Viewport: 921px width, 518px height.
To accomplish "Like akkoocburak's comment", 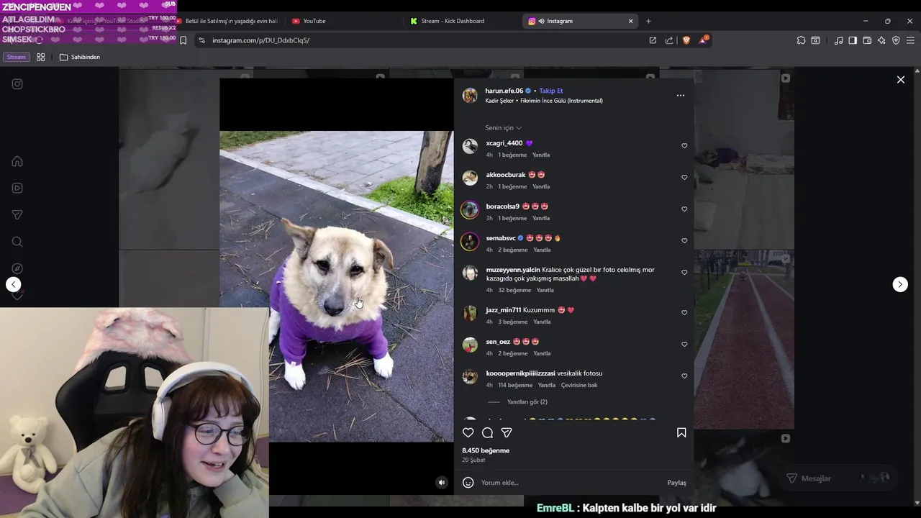I will pos(684,177).
